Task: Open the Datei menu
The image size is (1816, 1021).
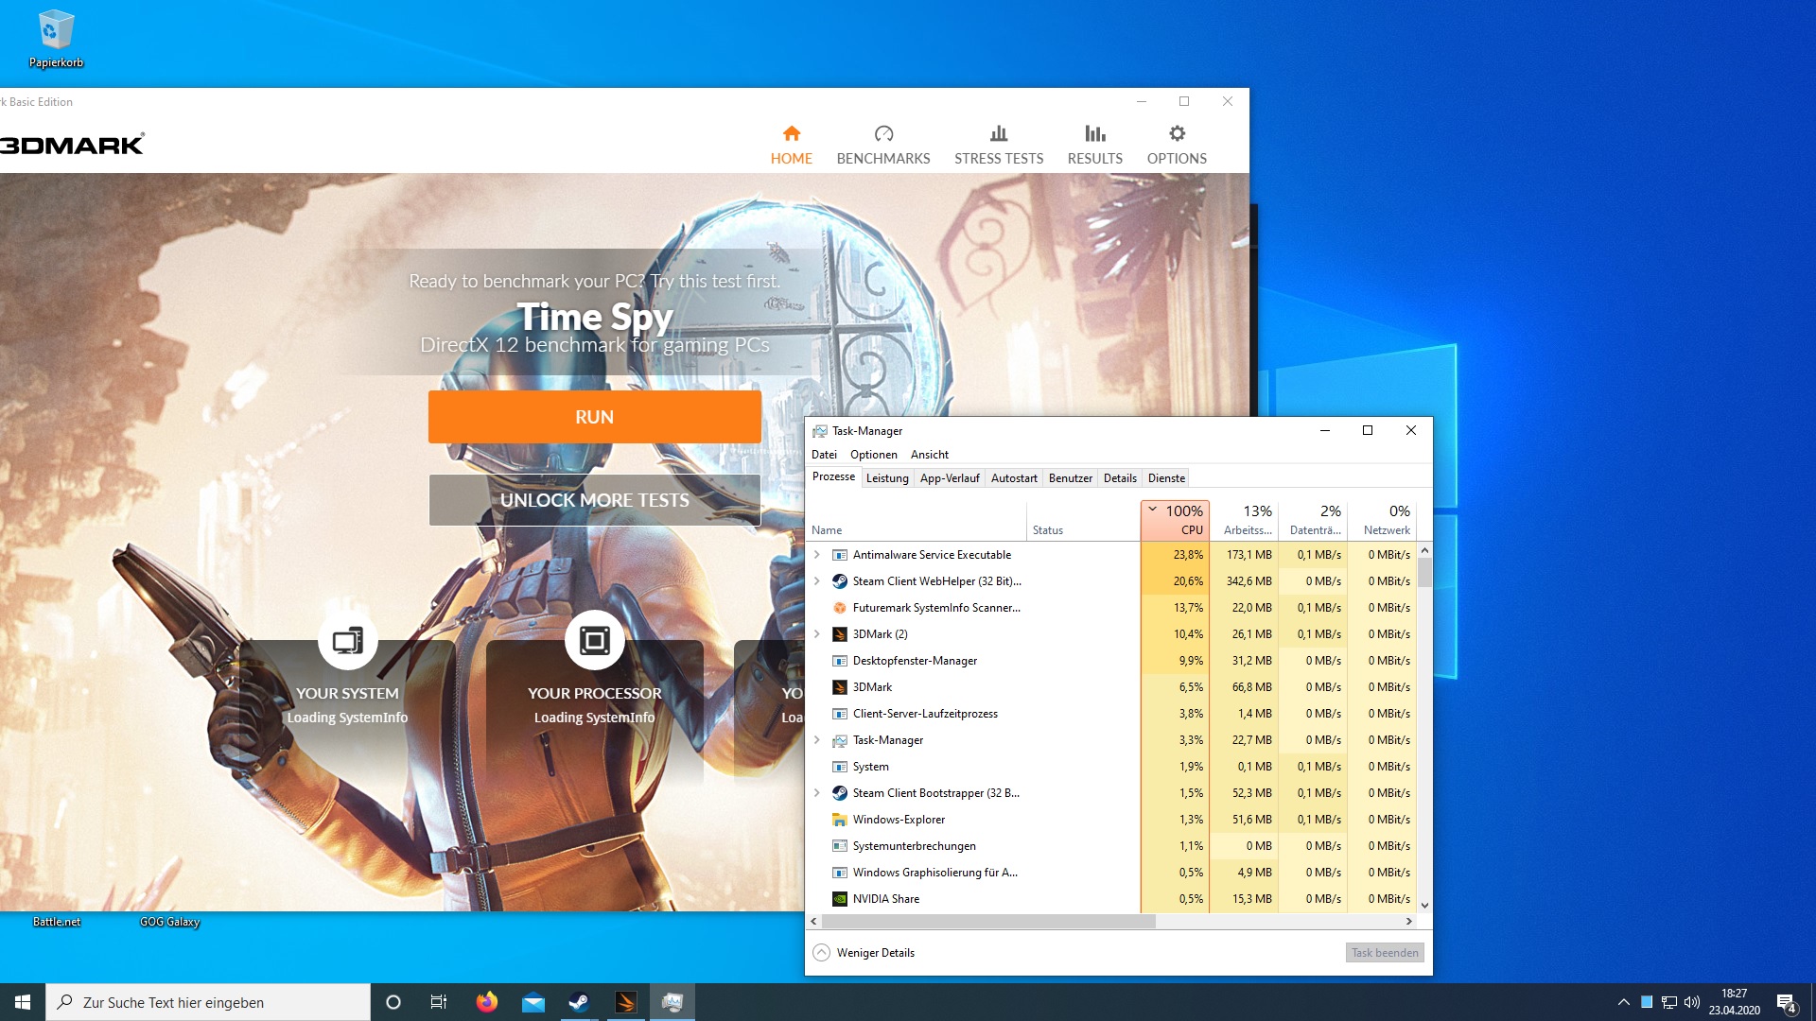Action: coord(824,455)
